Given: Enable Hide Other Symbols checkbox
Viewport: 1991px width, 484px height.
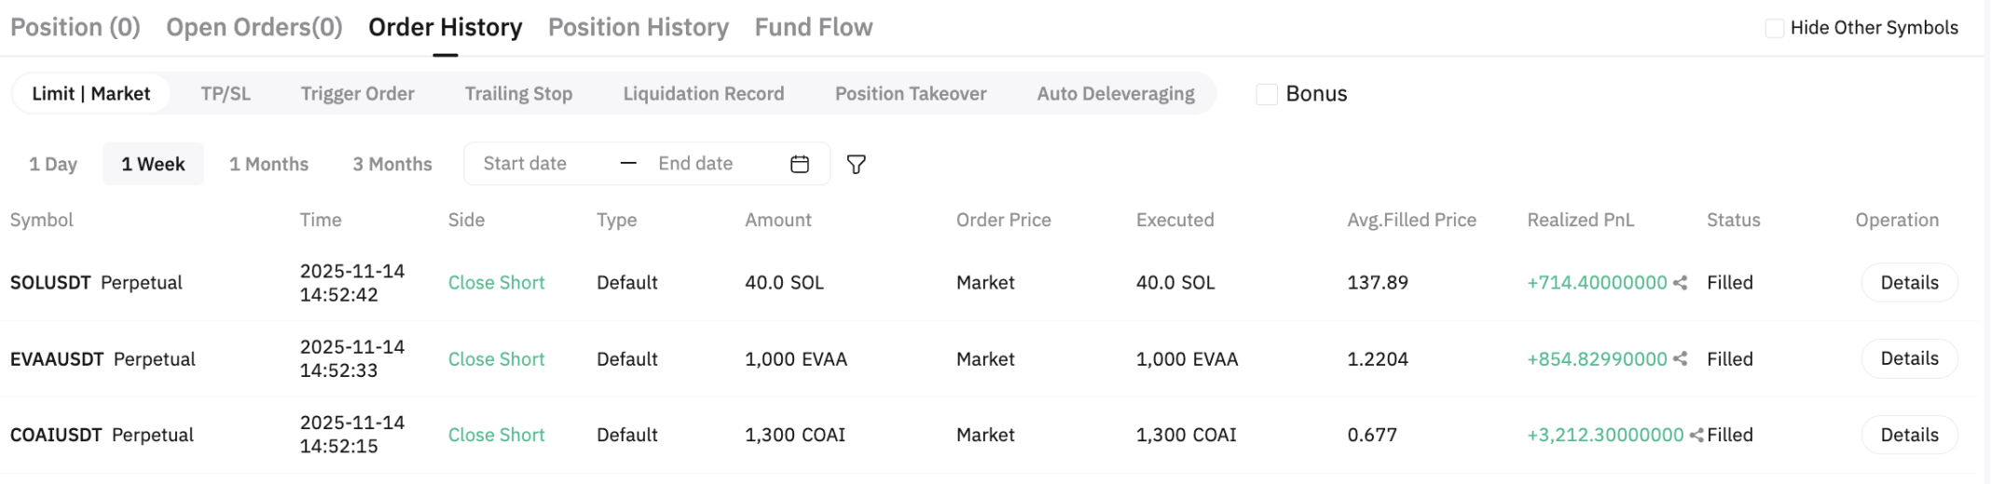Looking at the screenshot, I should (1775, 28).
